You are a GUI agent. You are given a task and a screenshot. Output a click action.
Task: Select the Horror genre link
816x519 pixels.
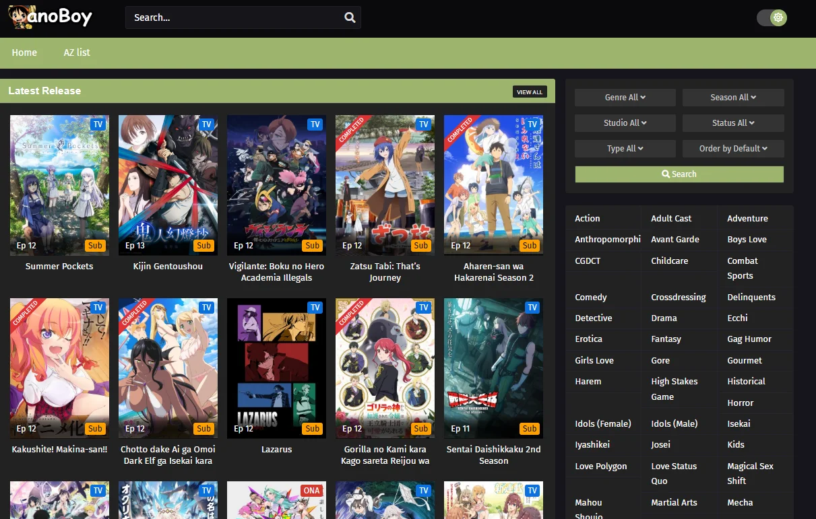pos(741,403)
